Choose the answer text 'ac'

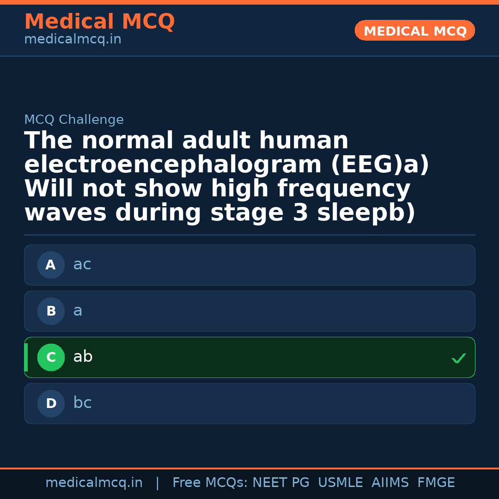[x=82, y=265]
